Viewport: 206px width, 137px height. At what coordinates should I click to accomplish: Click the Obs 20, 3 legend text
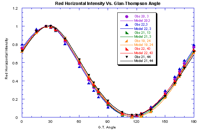pos(142,16)
